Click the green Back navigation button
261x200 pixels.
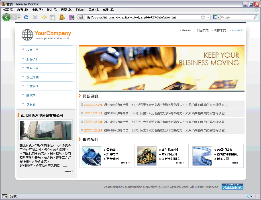coord(6,17)
